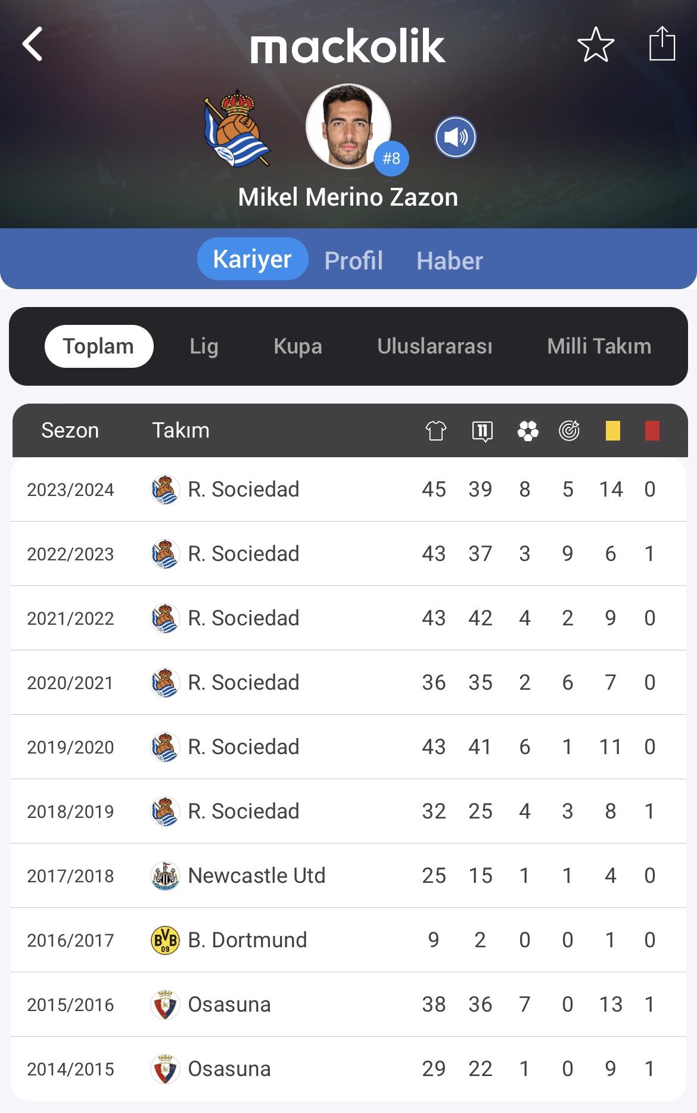Open the share icon
This screenshot has width=697, height=1113.
[x=662, y=44]
